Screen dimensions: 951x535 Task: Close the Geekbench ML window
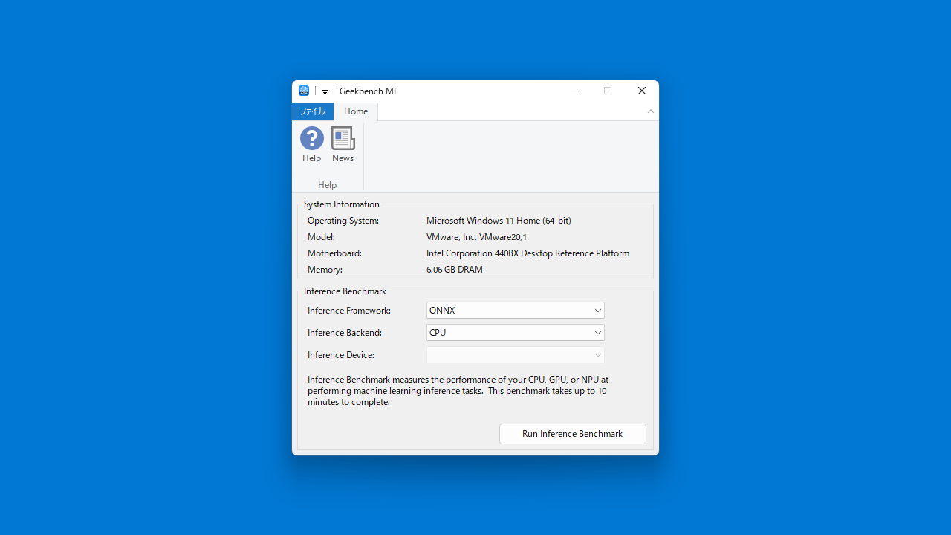click(x=642, y=91)
